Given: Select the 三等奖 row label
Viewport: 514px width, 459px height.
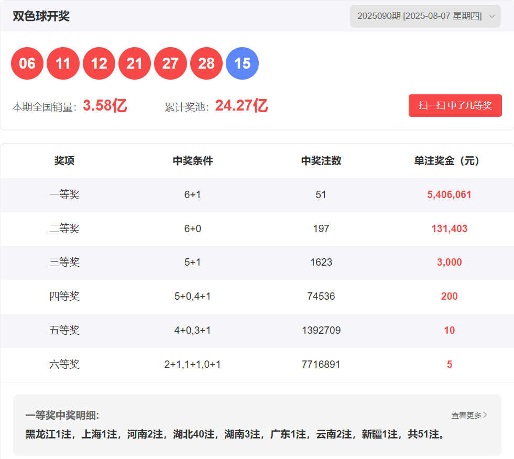Looking at the screenshot, I should [64, 263].
